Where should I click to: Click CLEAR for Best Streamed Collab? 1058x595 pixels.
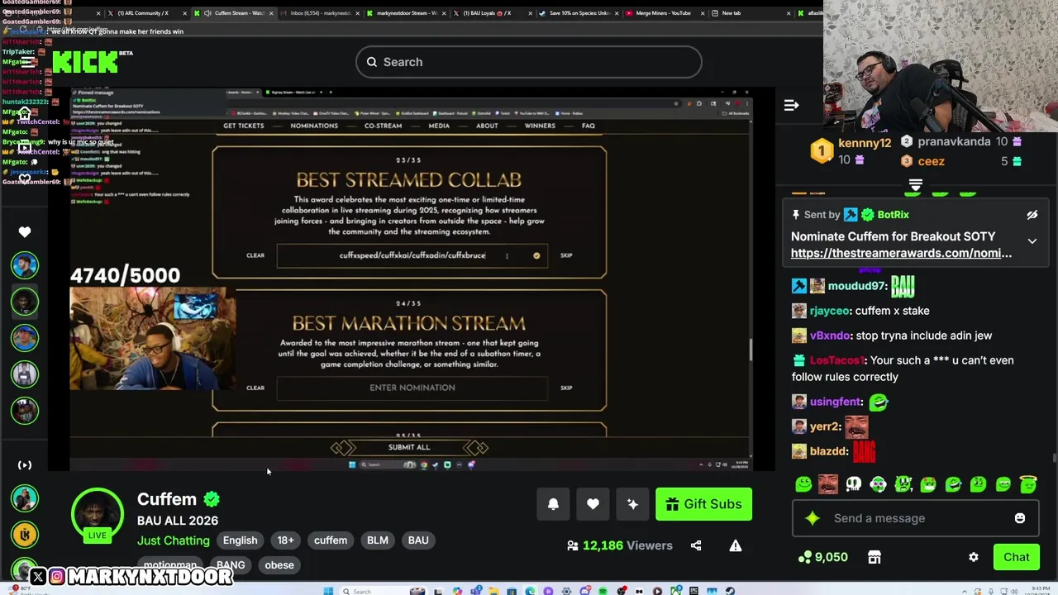click(x=255, y=255)
